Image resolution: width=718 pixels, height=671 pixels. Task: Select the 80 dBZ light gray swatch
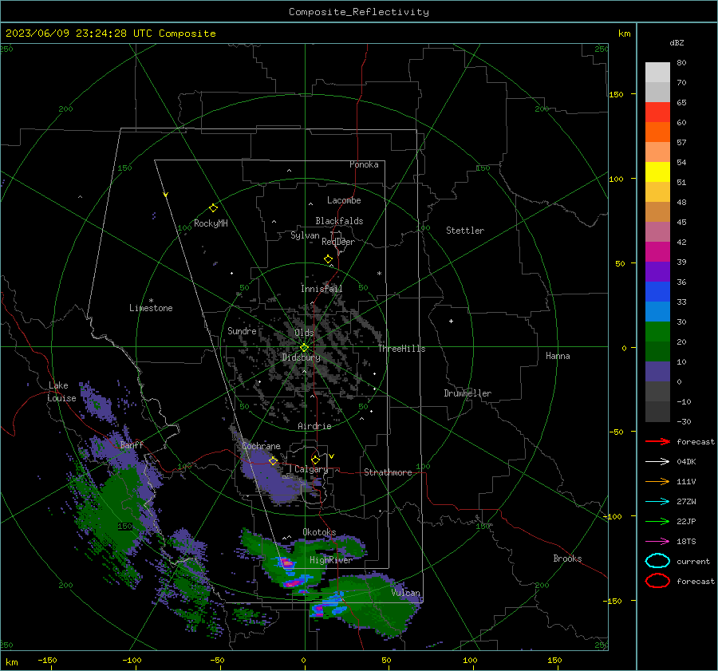pos(657,72)
